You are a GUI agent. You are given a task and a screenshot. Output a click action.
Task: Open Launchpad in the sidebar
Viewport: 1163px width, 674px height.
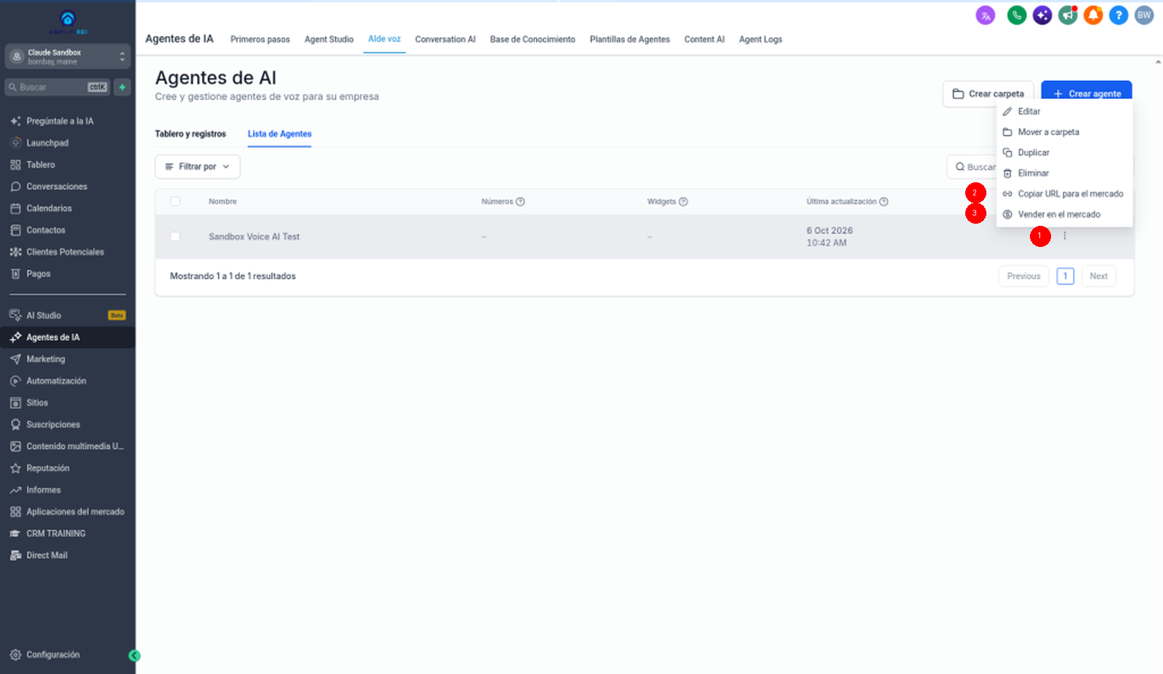click(48, 143)
